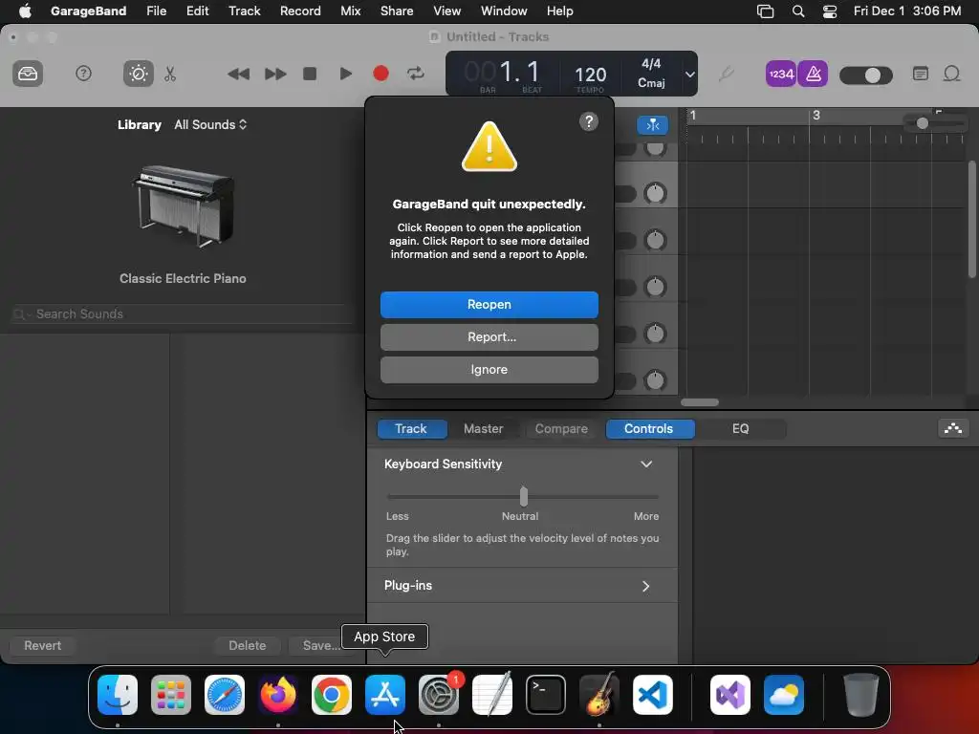
Task: Open Finder from the Dock
Action: point(118,695)
